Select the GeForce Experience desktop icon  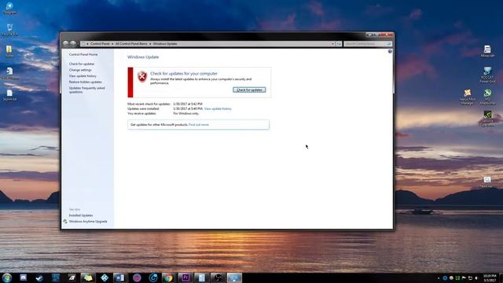point(487,119)
